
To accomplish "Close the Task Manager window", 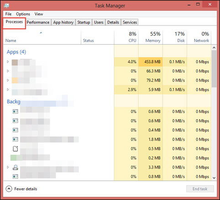I will coord(210,5).
